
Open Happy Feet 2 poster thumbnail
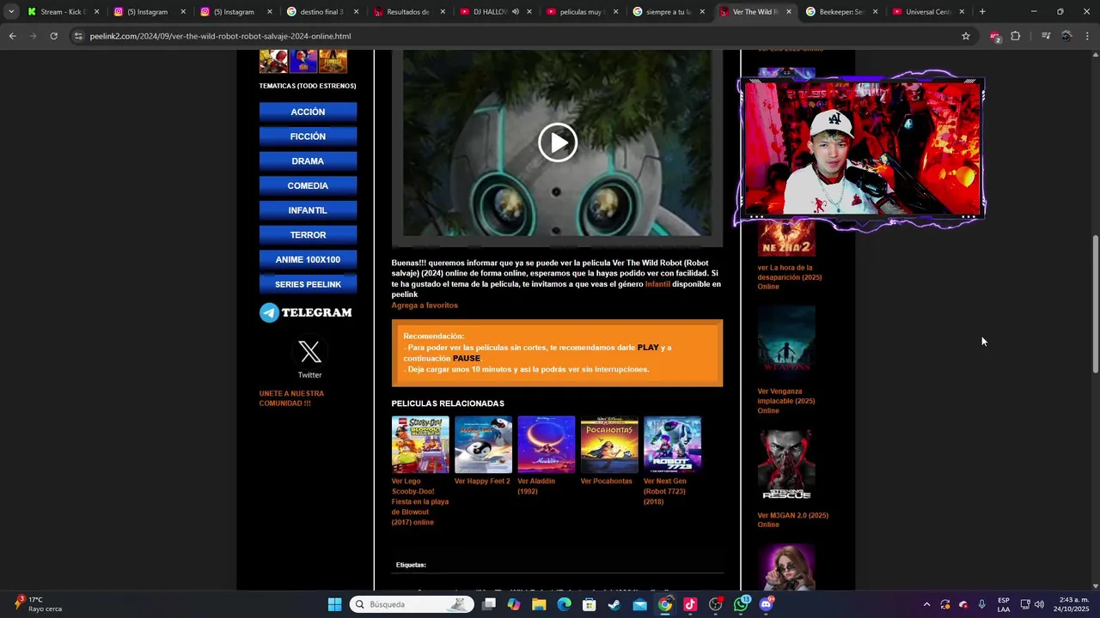(x=483, y=445)
